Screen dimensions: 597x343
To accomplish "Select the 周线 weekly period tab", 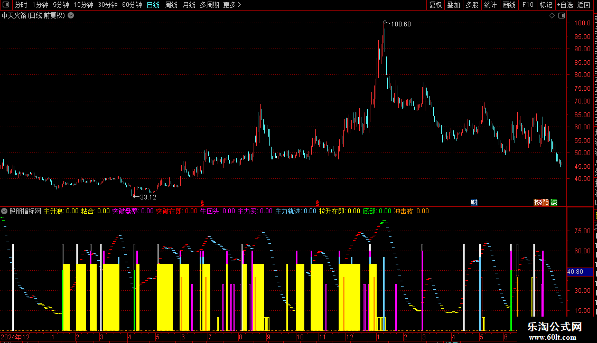I will [x=171, y=5].
